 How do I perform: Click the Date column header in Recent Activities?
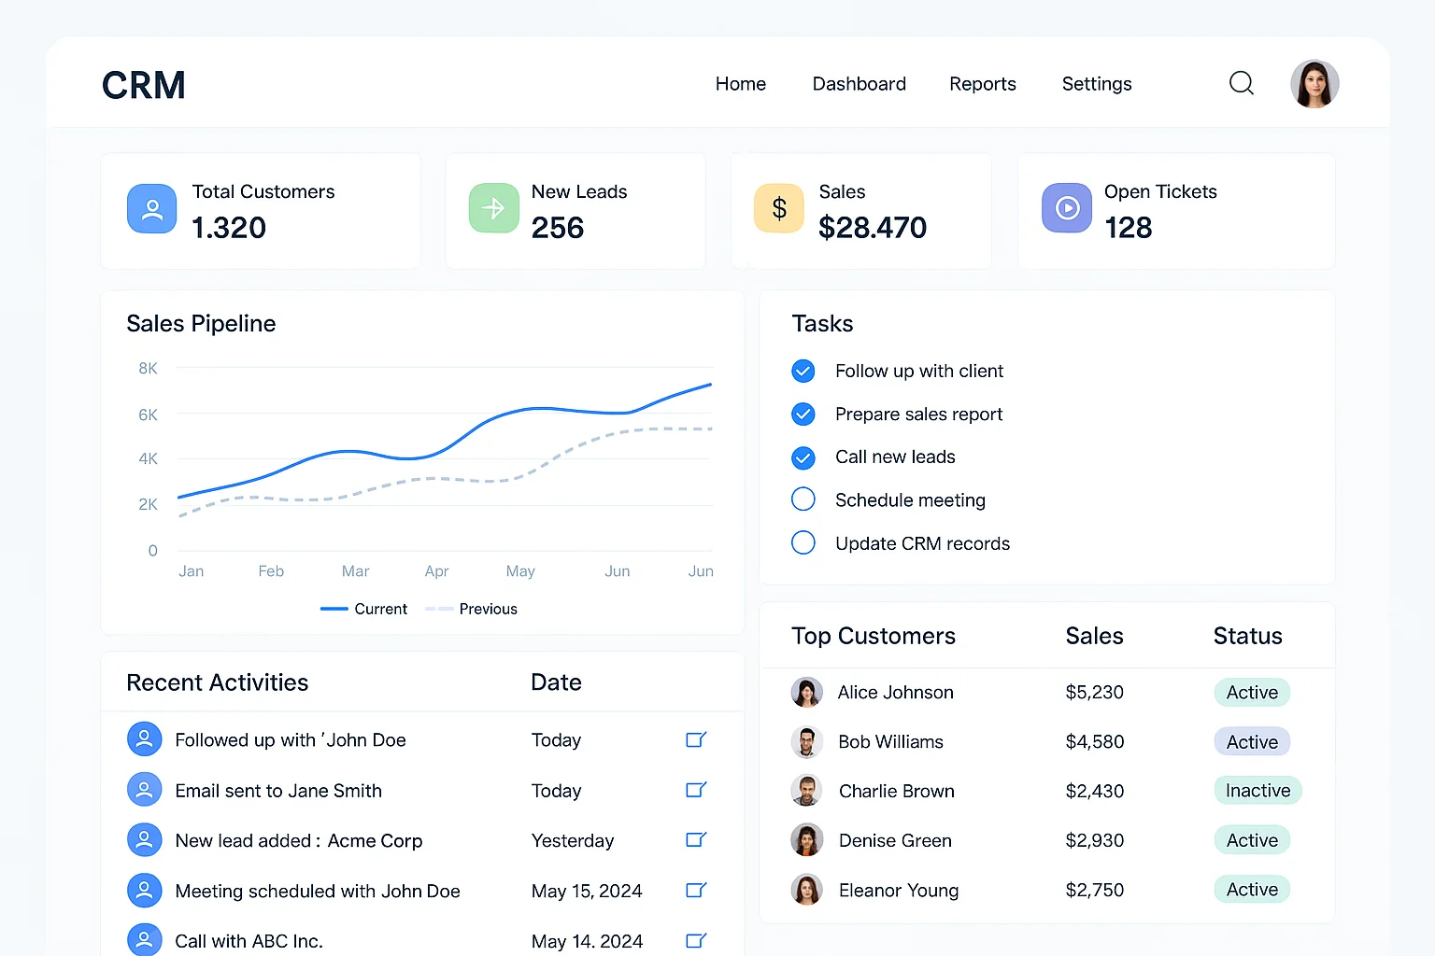pos(556,682)
